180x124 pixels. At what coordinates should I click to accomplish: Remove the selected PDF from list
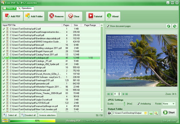[56, 16]
